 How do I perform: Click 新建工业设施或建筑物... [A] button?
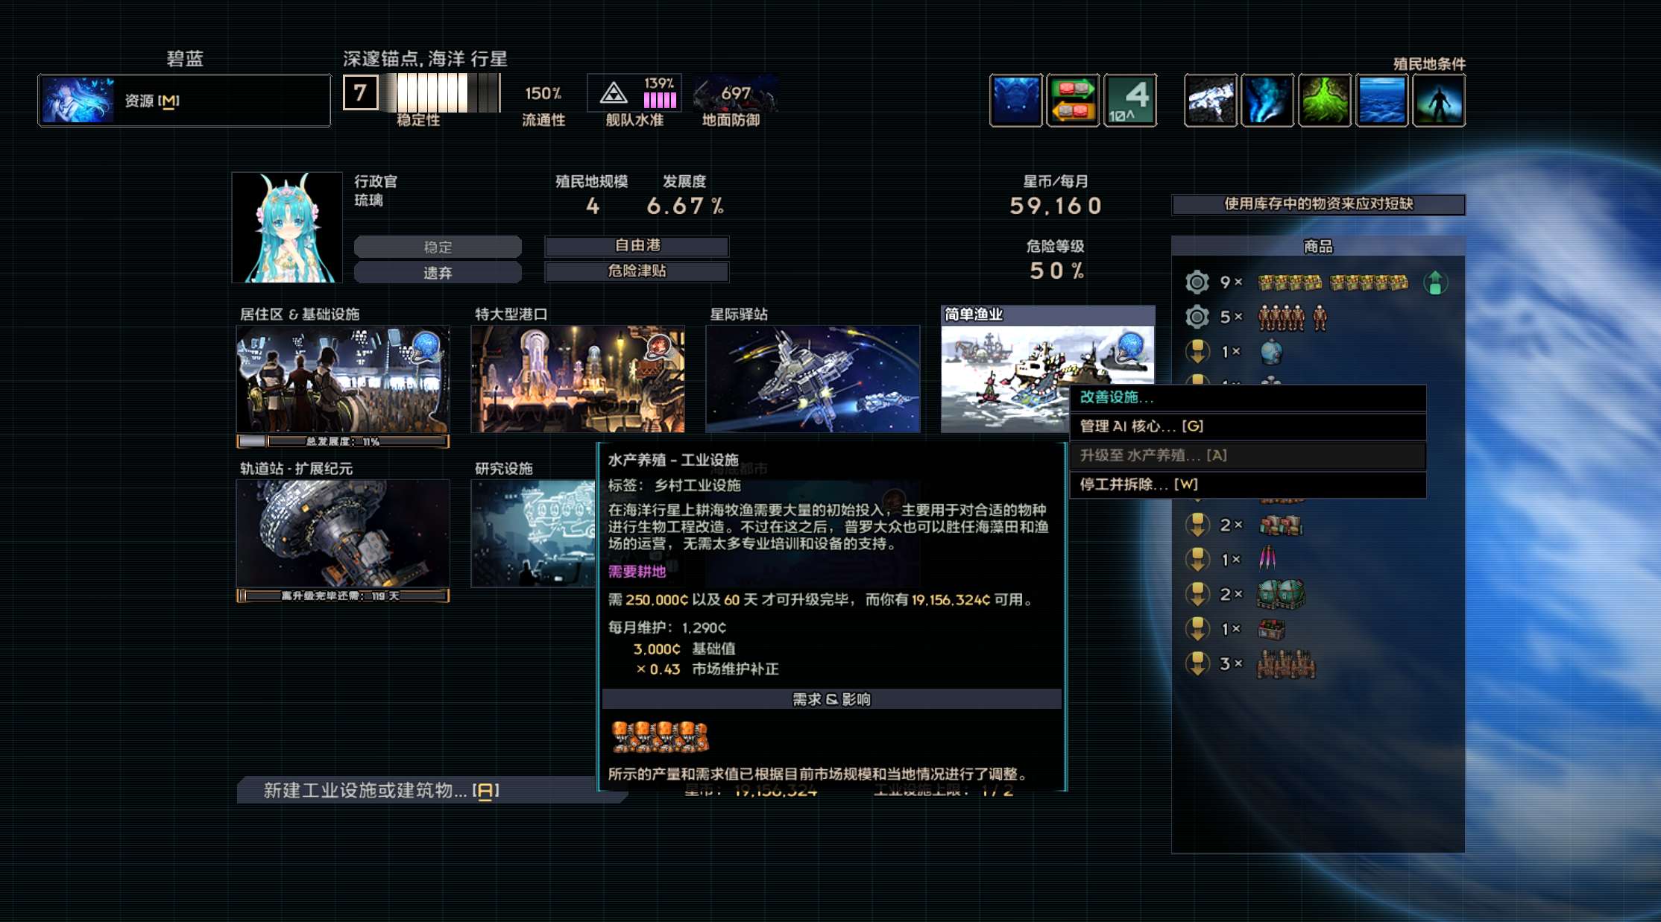381,791
